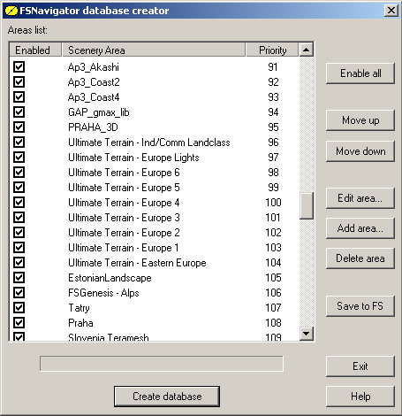This screenshot has height=416, width=402.
Task: Select Ultimate Terrain - Eastern Europe row
Action: (x=155, y=263)
